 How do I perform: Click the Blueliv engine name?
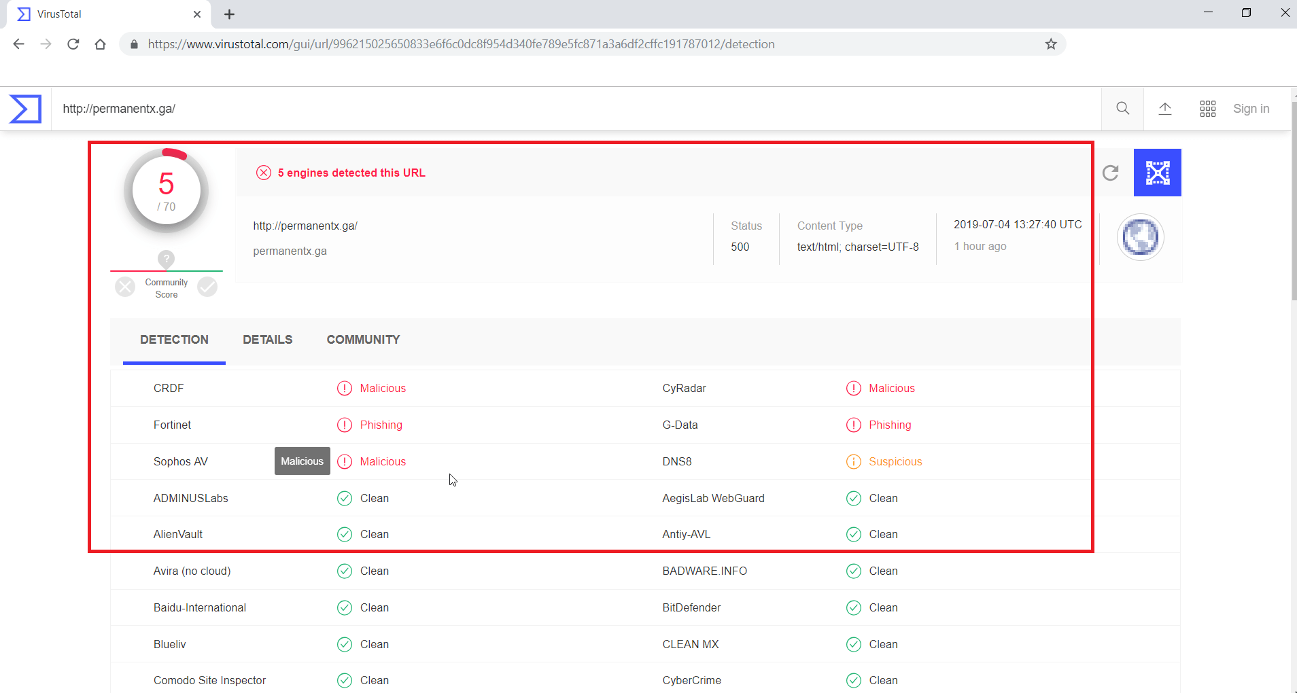(169, 644)
